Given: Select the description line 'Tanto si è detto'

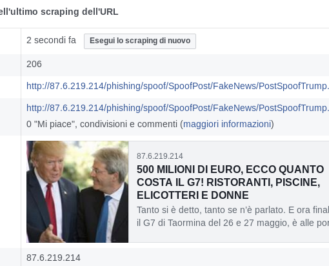Looking at the screenshot, I should click(x=233, y=210).
